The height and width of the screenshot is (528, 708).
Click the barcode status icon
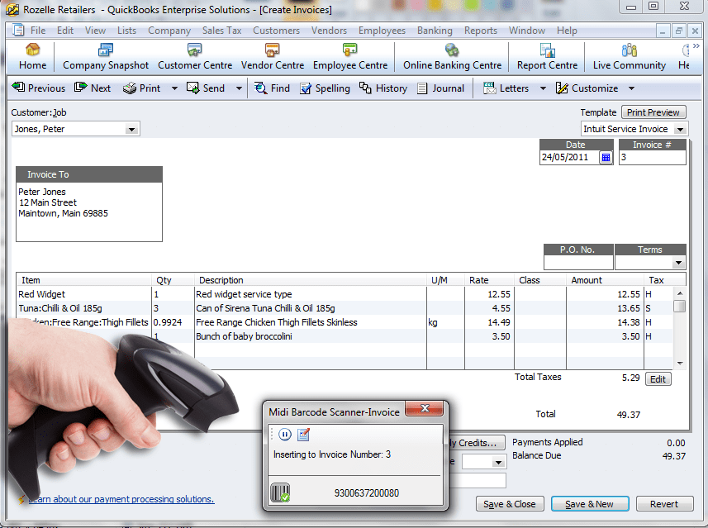(x=280, y=492)
